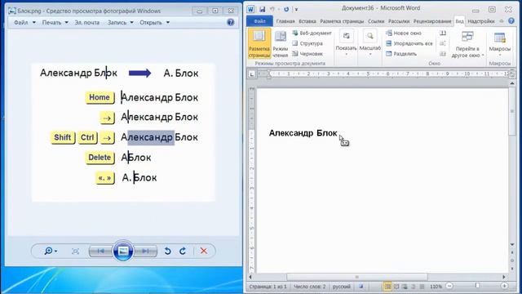Open the Запись menu in Photo Viewer

pyautogui.click(x=120, y=22)
